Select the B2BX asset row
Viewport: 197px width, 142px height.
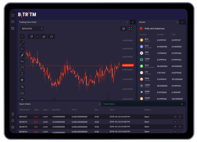tap(161, 92)
